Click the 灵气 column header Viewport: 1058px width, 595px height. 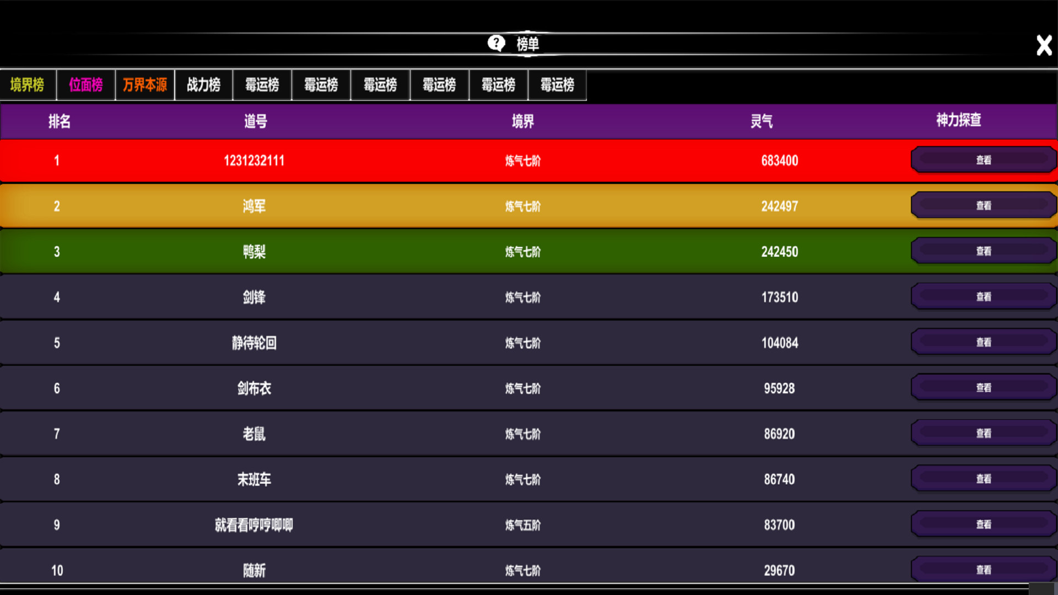762,121
